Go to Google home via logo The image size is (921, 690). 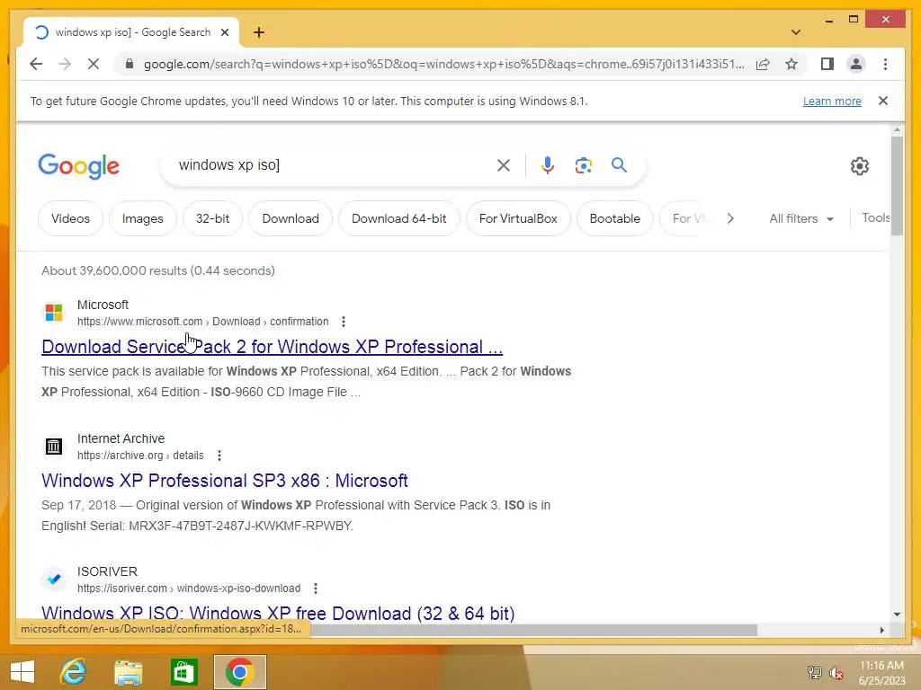[79, 166]
